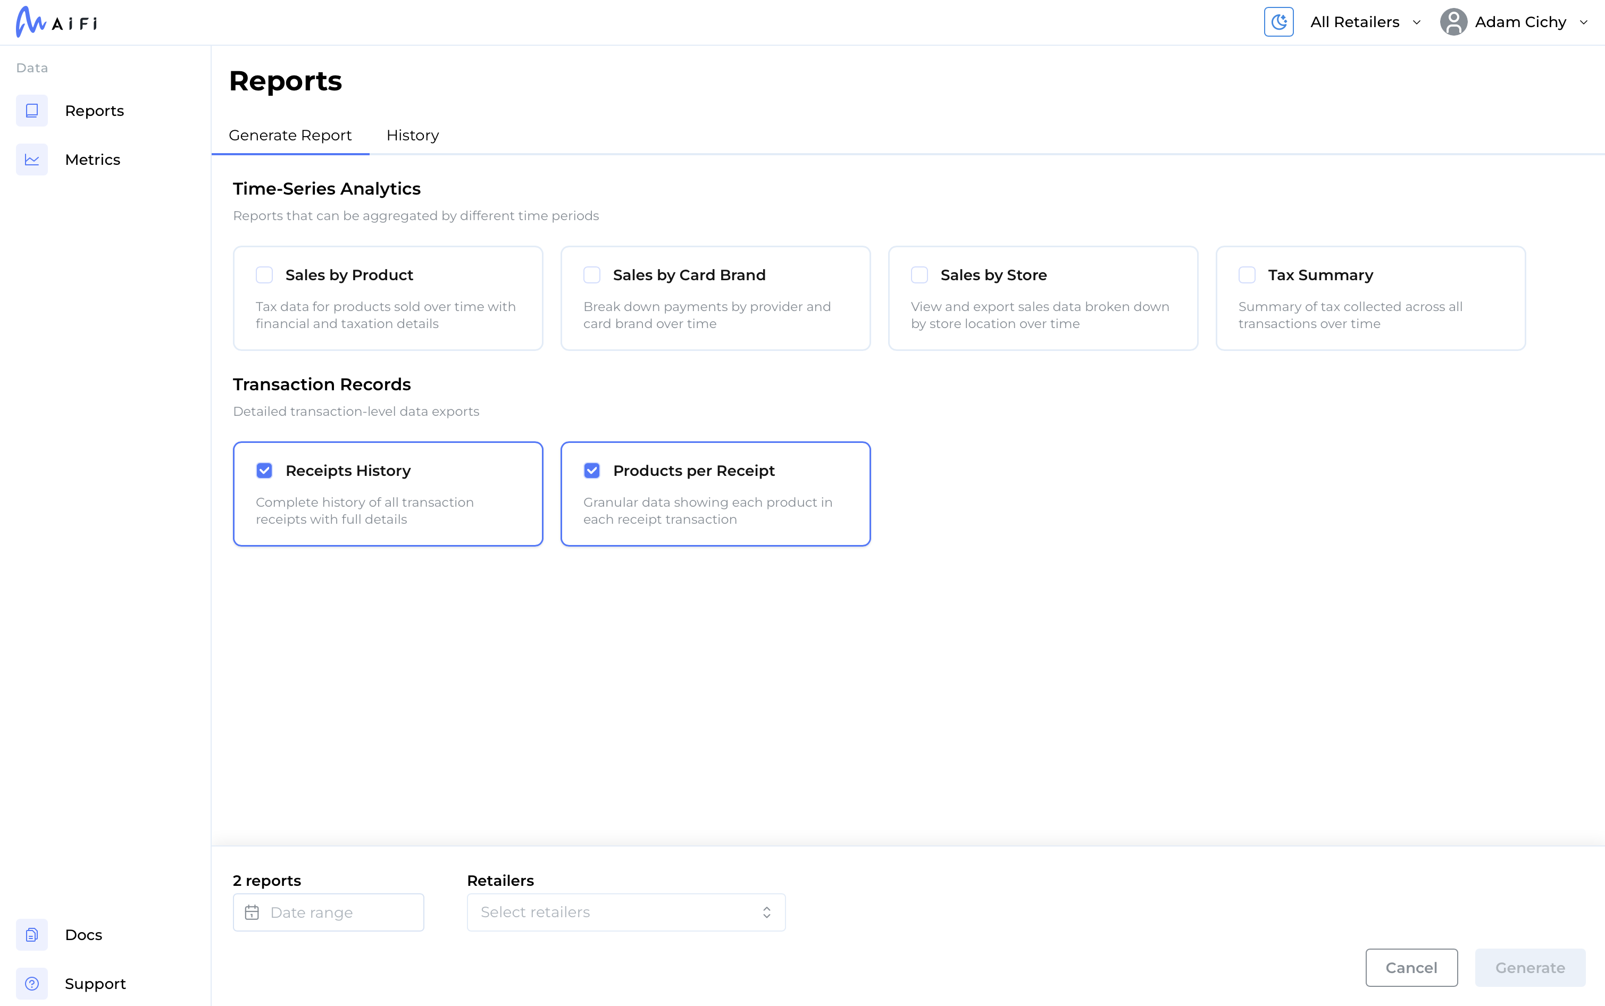Image resolution: width=1605 pixels, height=1006 pixels.
Task: Select the Generate Report tab
Action: coord(290,135)
